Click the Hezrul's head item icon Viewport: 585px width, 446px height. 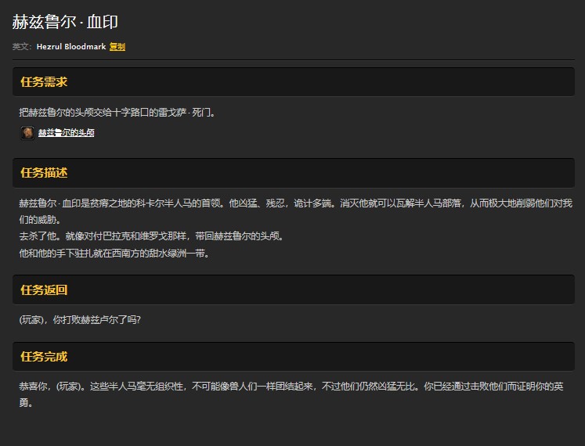[27, 133]
